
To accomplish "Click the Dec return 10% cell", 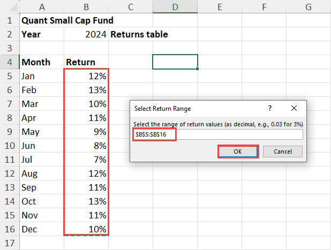I will click(x=86, y=229).
